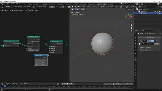Open the View Layer properties tab
The image size is (162, 91).
click(x=136, y=44)
